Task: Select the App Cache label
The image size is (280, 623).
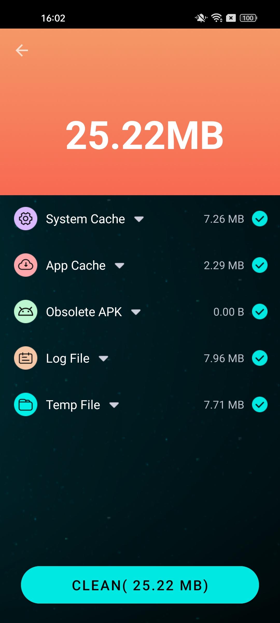Action: (76, 266)
